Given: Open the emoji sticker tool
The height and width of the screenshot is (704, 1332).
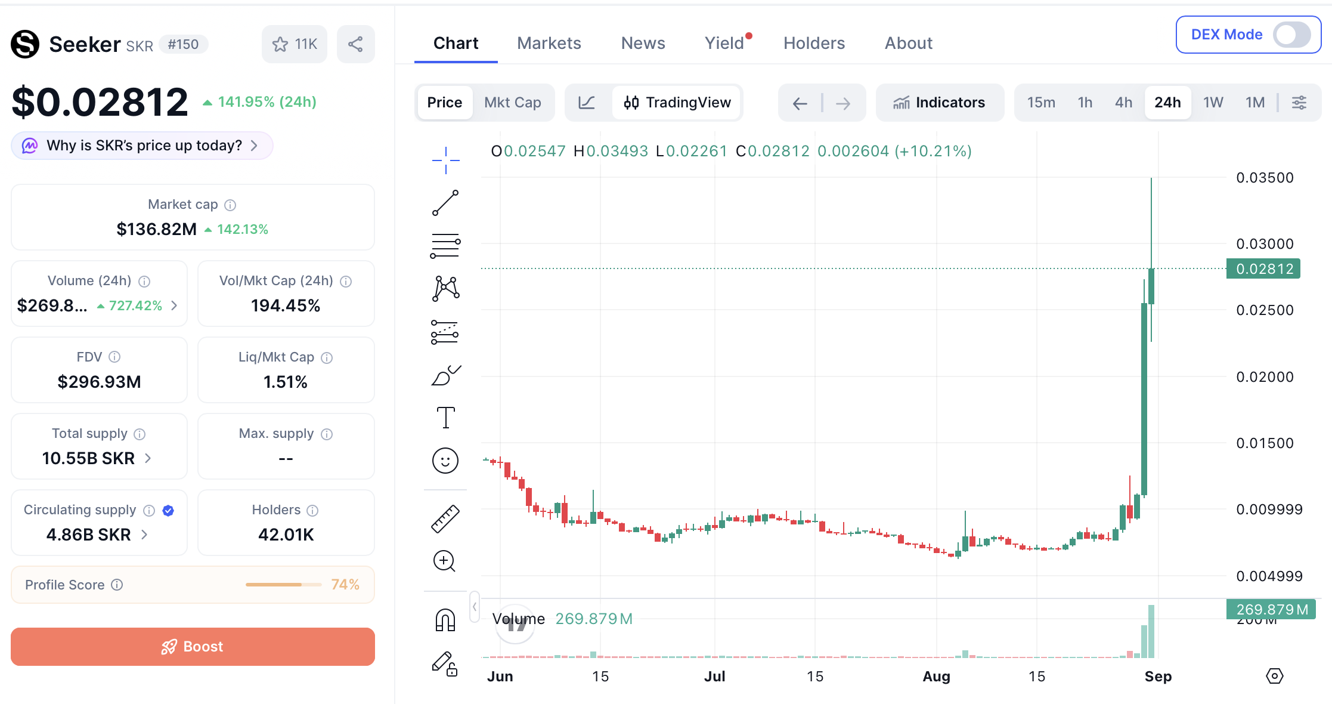Looking at the screenshot, I should coord(445,461).
